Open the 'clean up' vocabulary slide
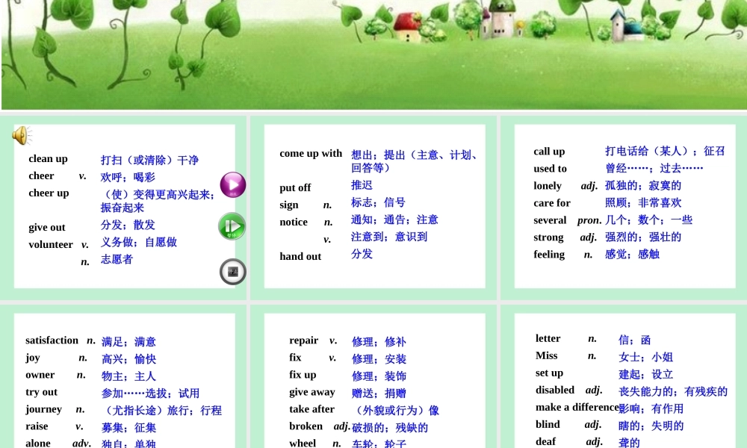 point(124,206)
